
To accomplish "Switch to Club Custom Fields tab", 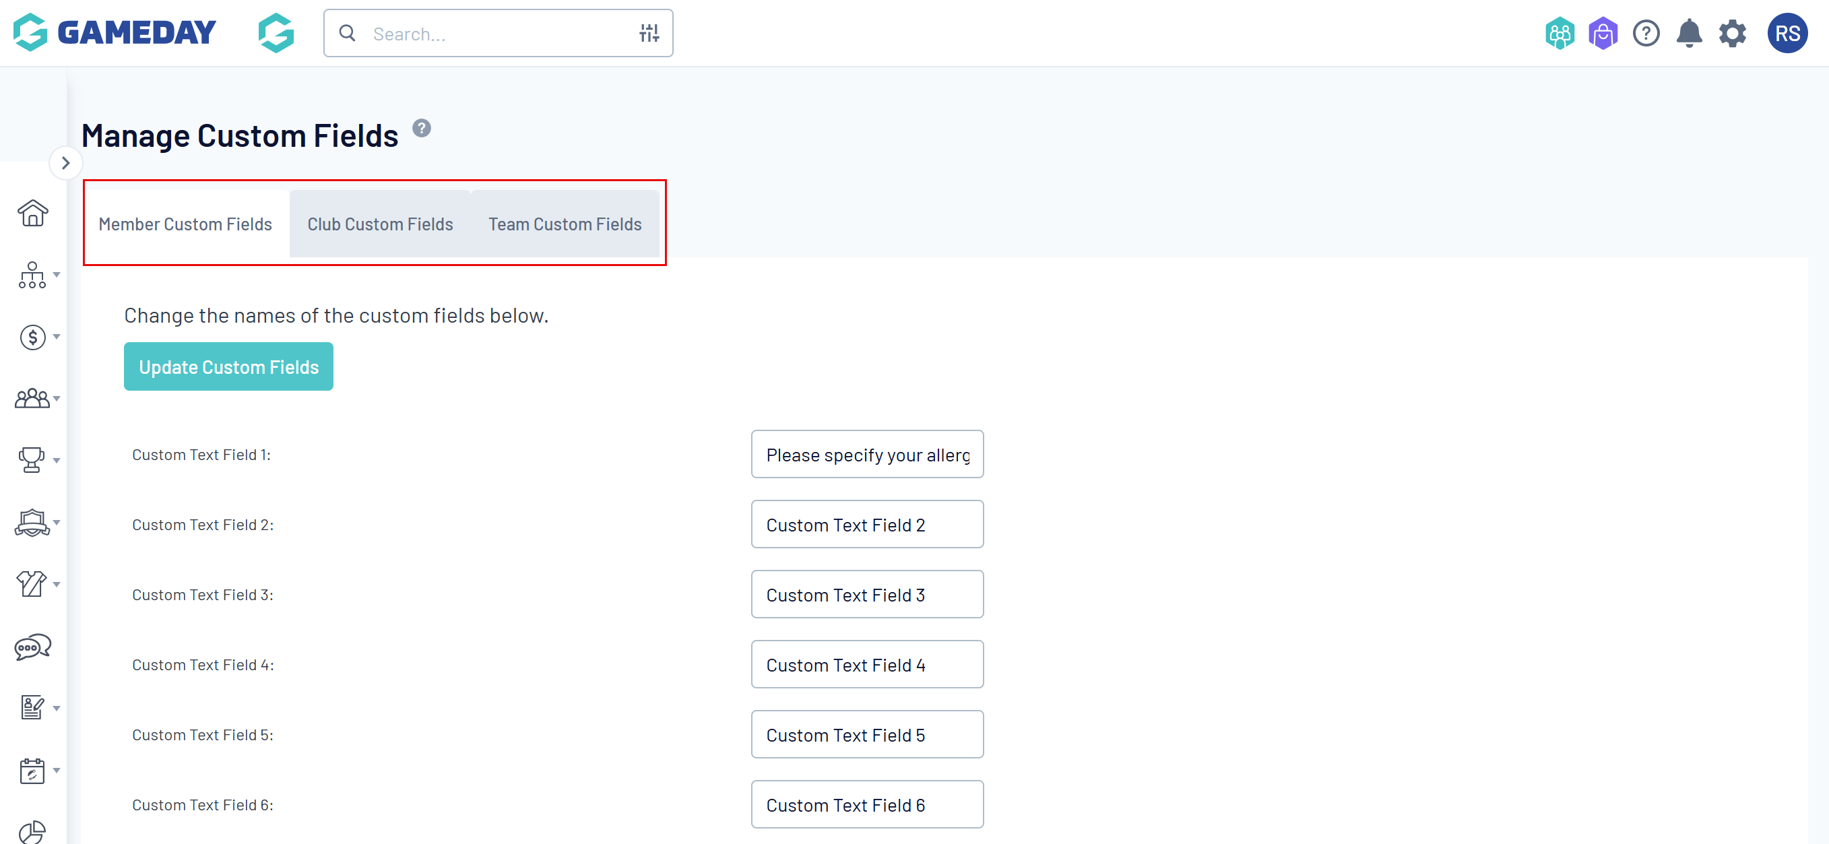I will (x=380, y=224).
